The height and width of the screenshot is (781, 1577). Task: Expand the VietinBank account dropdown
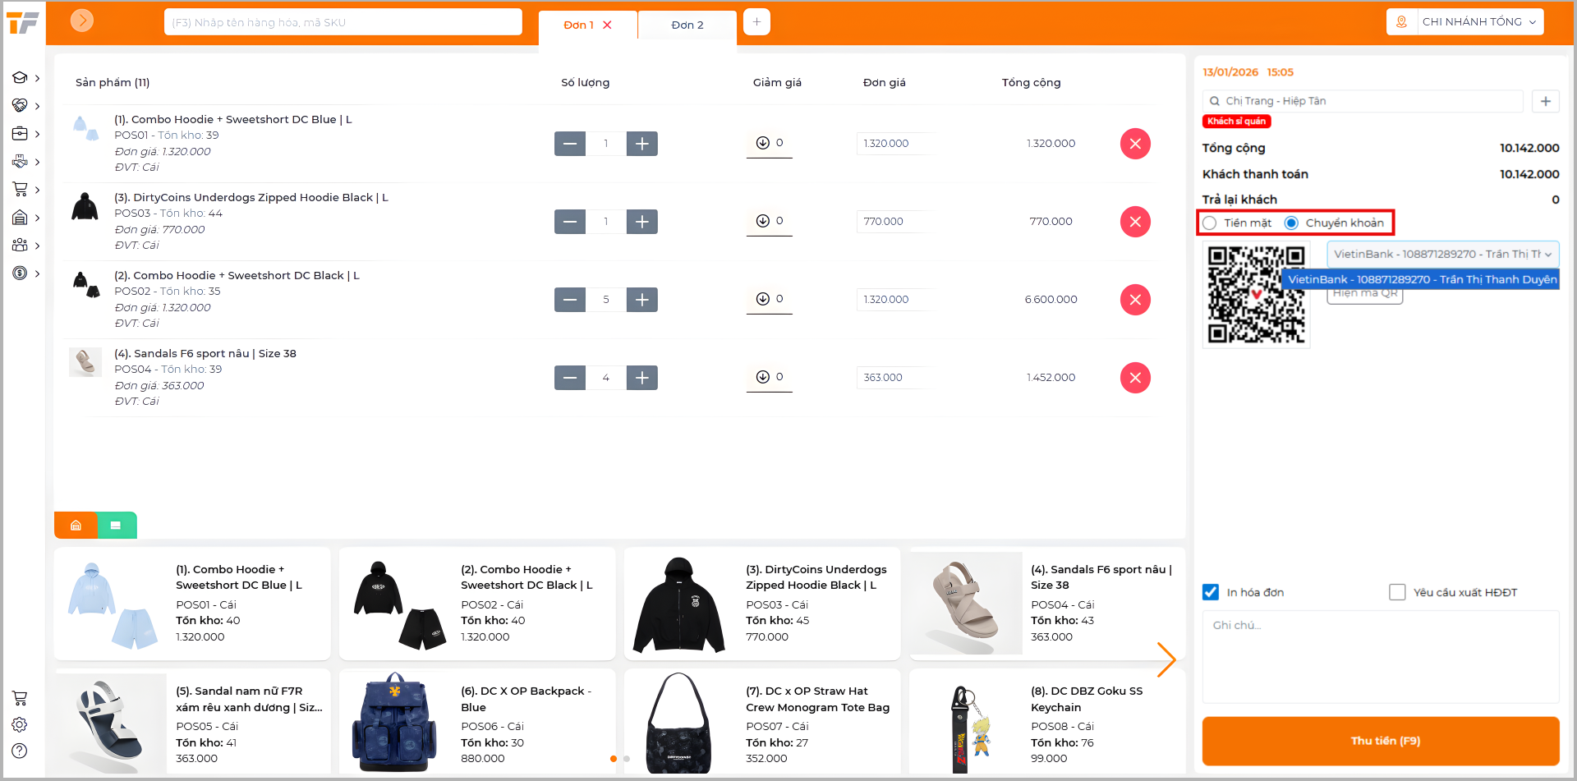(1442, 255)
